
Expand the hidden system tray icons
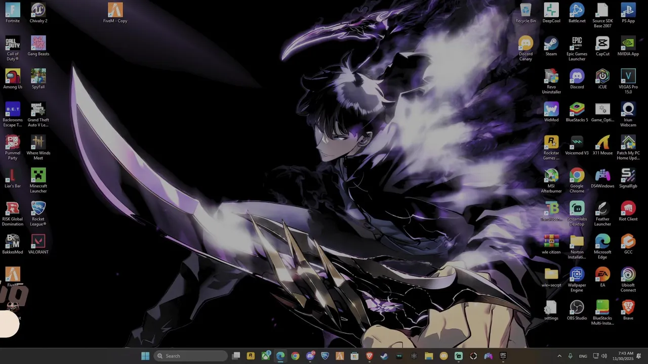coord(559,356)
